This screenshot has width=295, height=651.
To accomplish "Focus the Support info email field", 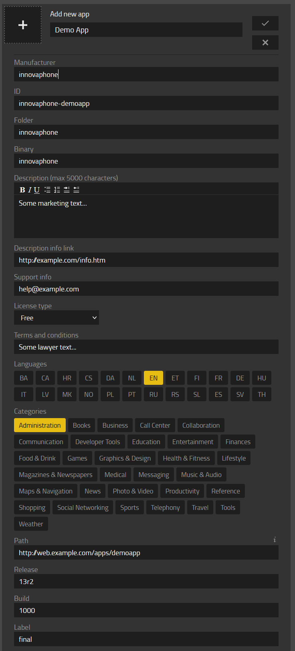I will (146, 289).
